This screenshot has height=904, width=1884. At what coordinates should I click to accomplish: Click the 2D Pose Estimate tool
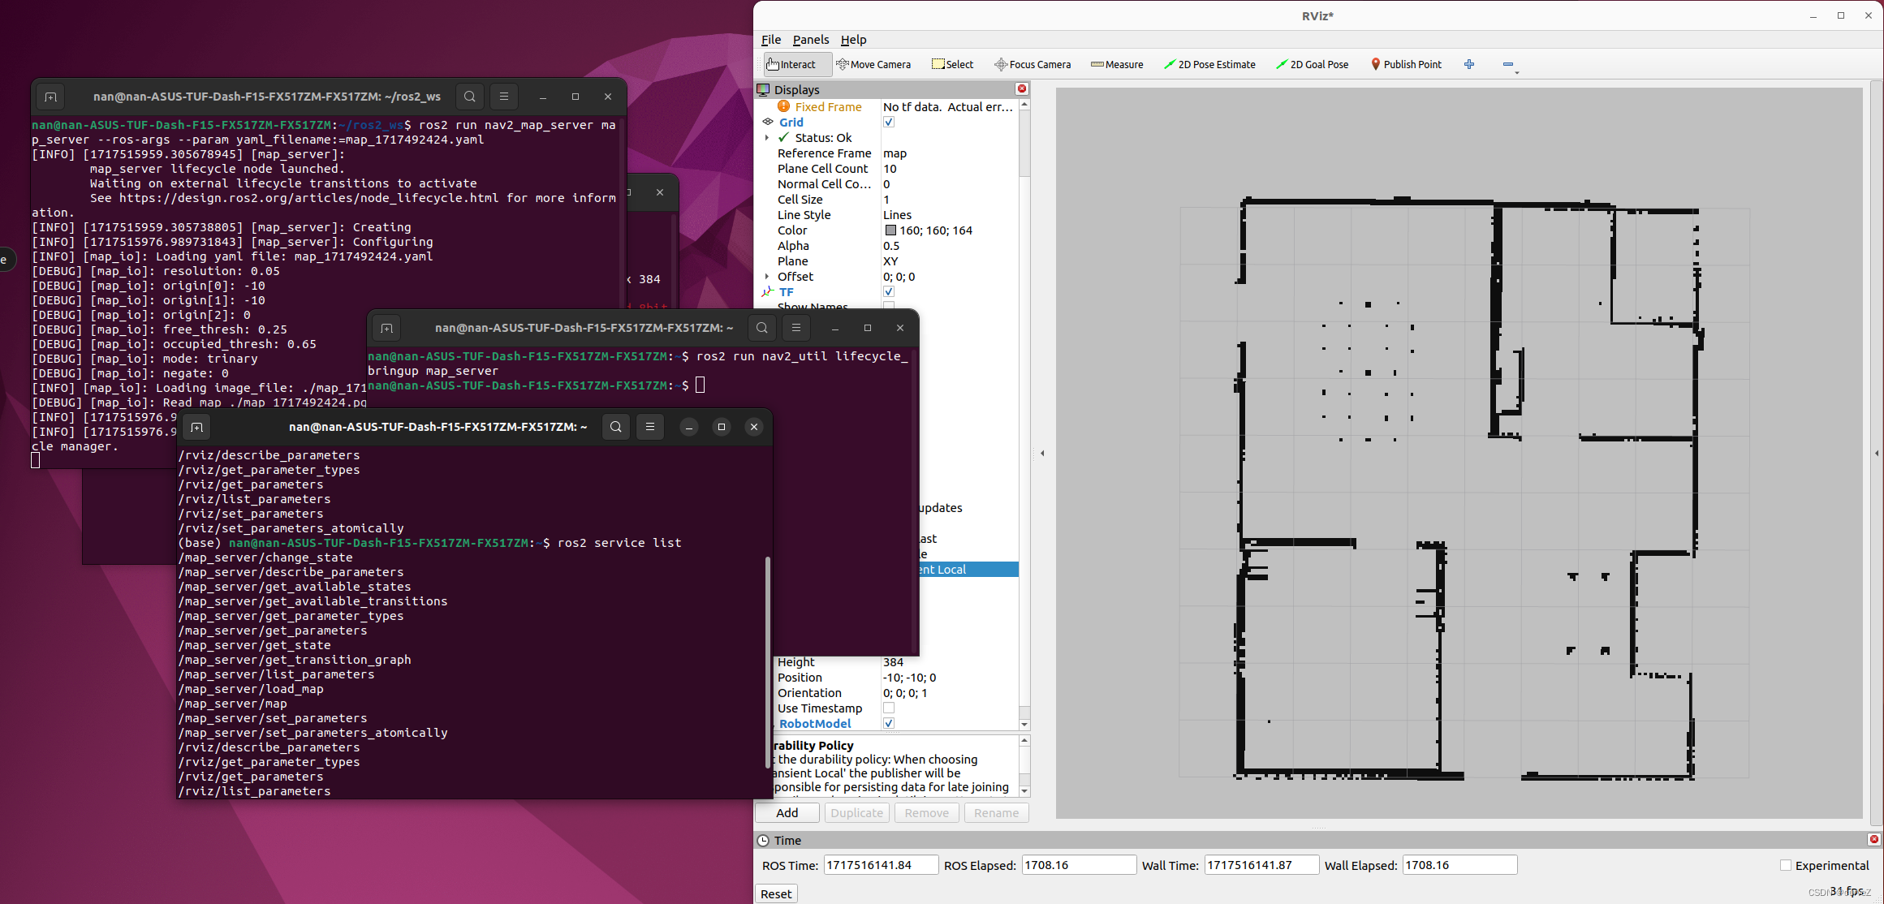(1209, 64)
